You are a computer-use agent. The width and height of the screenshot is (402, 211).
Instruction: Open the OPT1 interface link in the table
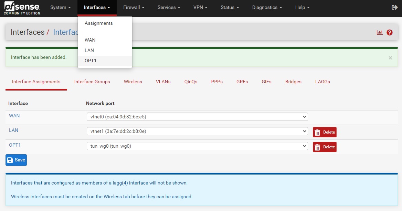[15, 145]
